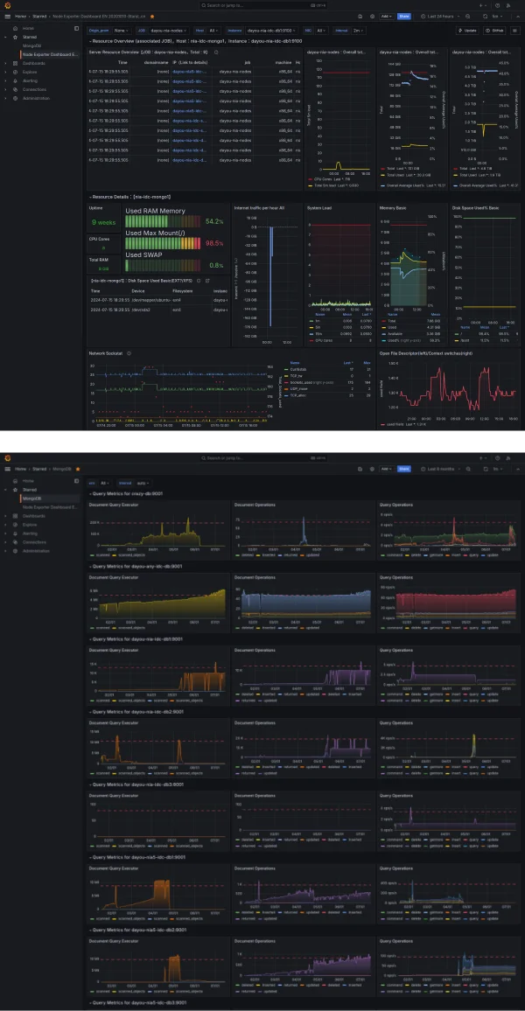Select Administration in MongoDB sidebar
Screen dimensions: 525x1011
(36, 551)
